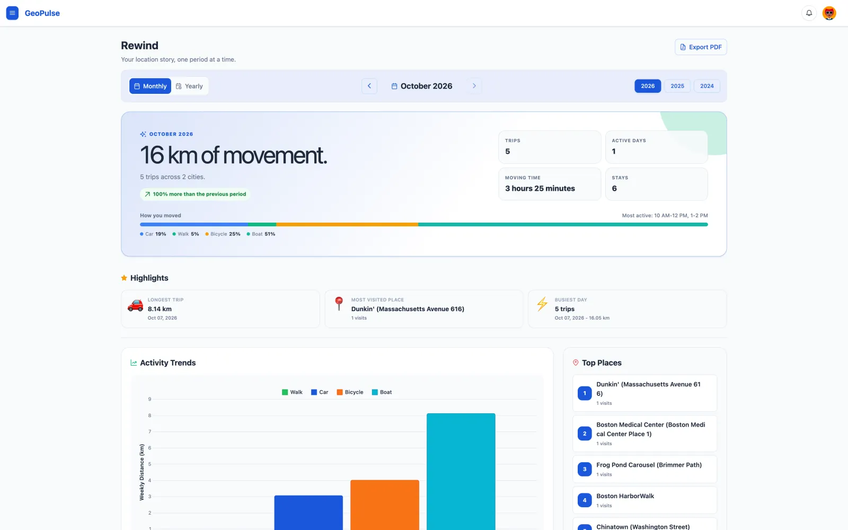The width and height of the screenshot is (848, 530).
Task: Click the blue Car bar in chart
Action: 308,513
